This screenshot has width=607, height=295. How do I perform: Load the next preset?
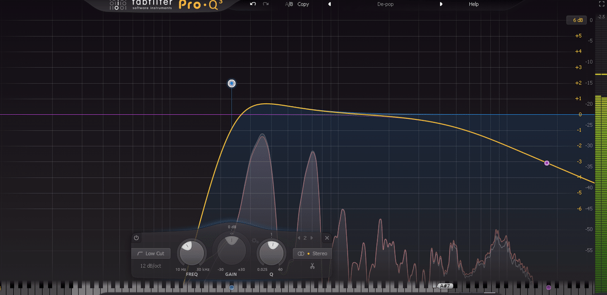click(441, 4)
